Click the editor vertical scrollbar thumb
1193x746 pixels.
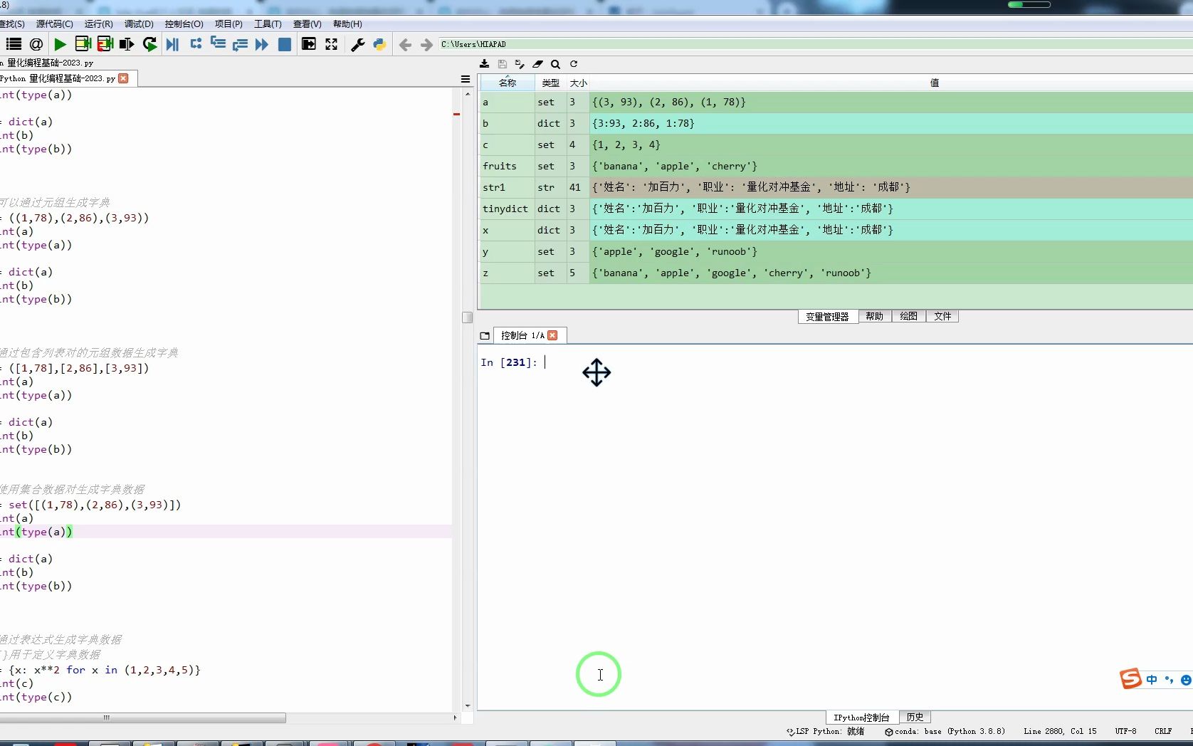pos(467,317)
